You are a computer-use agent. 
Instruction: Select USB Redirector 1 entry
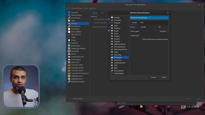(78, 76)
